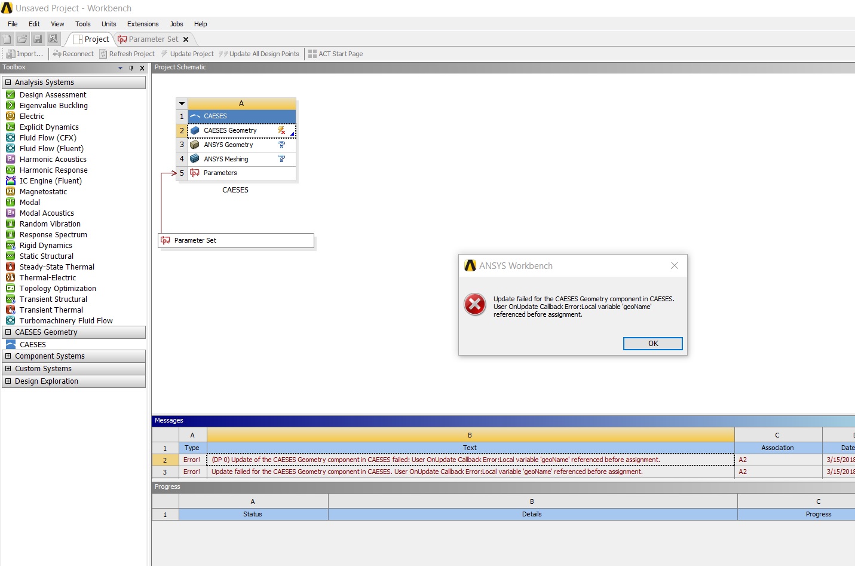Image resolution: width=855 pixels, height=566 pixels.
Task: Click the Transient Structural icon
Action: click(10, 299)
